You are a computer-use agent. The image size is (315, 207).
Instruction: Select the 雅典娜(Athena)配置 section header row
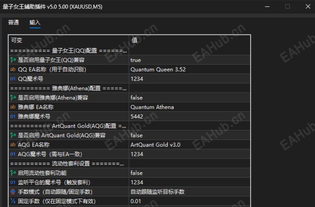(x=129, y=88)
